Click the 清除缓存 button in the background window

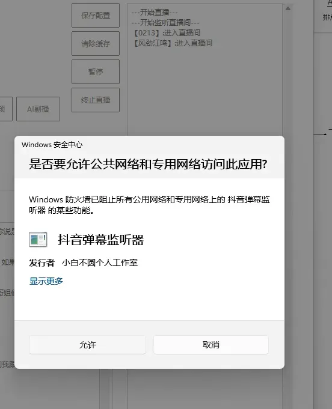click(x=96, y=44)
